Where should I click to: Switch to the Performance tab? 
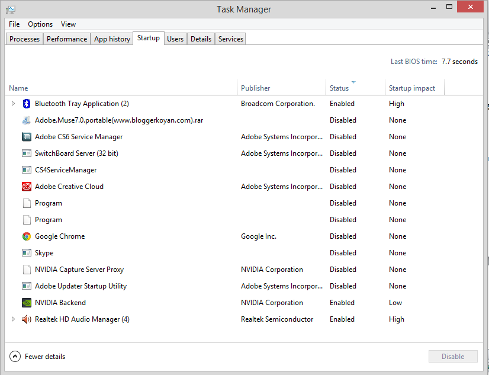click(x=67, y=39)
